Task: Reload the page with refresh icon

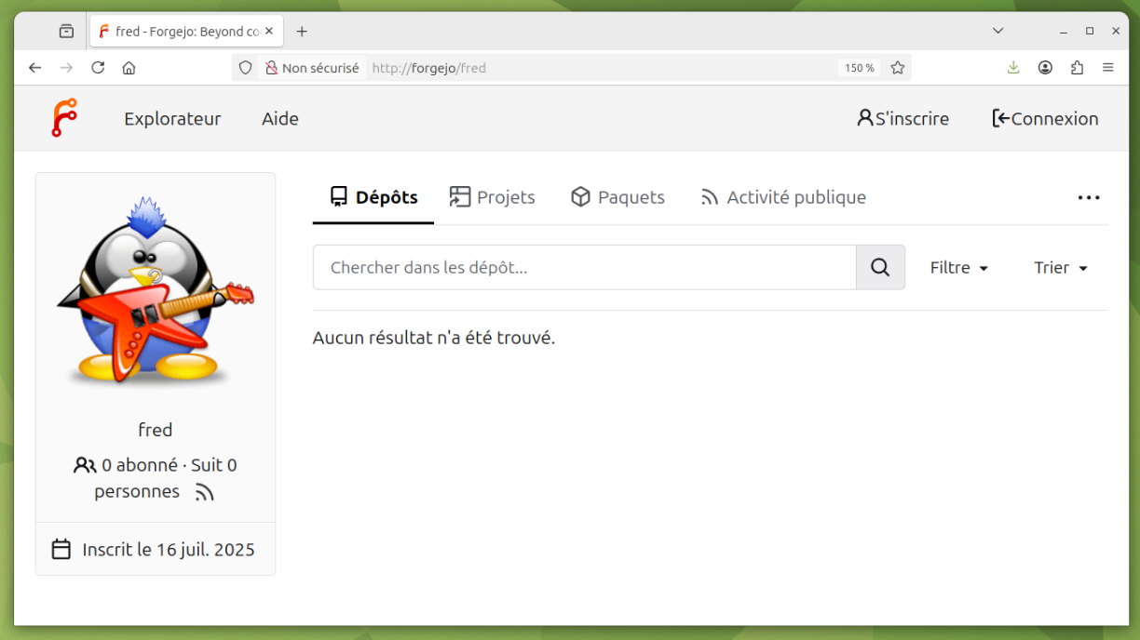Action: (x=98, y=68)
